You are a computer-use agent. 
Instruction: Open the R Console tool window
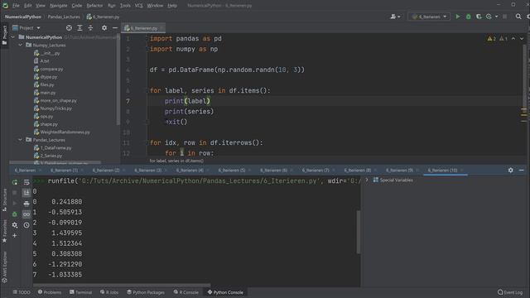(185, 292)
